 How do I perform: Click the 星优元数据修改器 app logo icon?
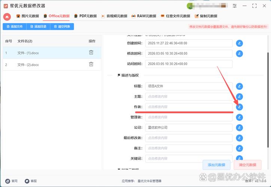coord(6,6)
